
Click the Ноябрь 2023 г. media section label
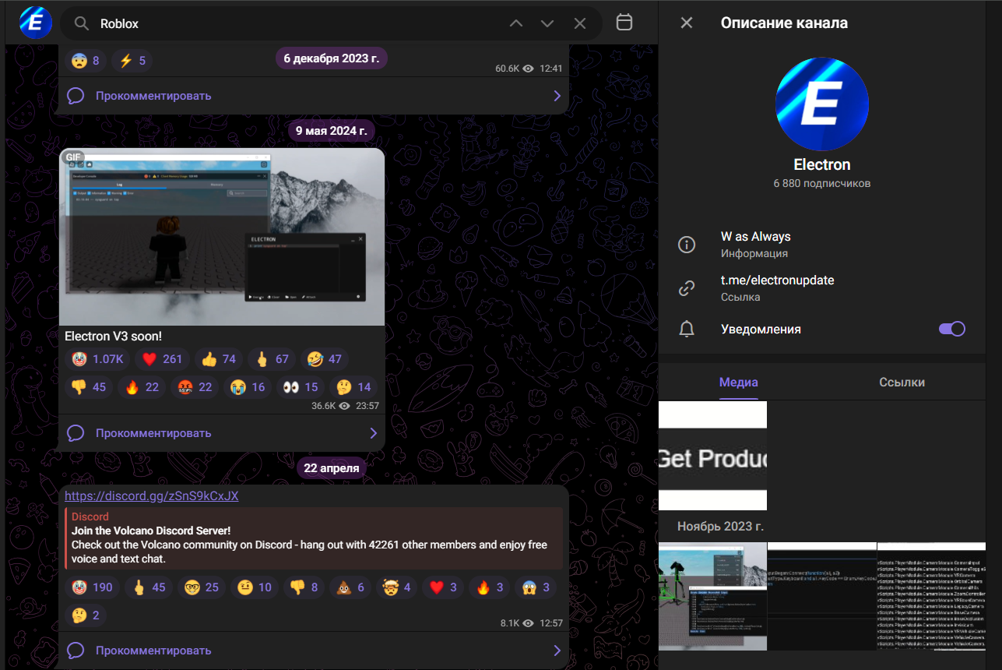coord(720,526)
